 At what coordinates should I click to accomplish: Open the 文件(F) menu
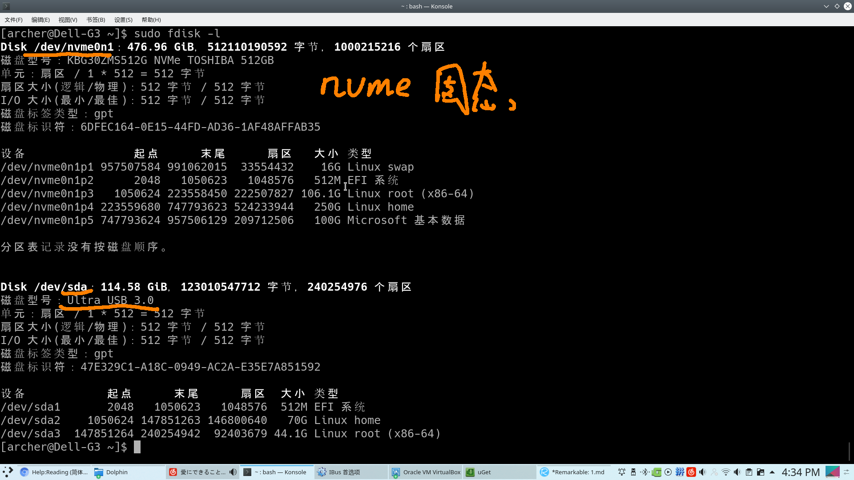[13, 20]
